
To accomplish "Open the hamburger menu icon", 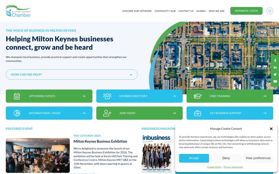I will pyautogui.click(x=270, y=11).
